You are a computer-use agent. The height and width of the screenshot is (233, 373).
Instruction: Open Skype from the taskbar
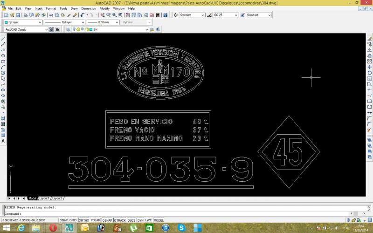181,228
